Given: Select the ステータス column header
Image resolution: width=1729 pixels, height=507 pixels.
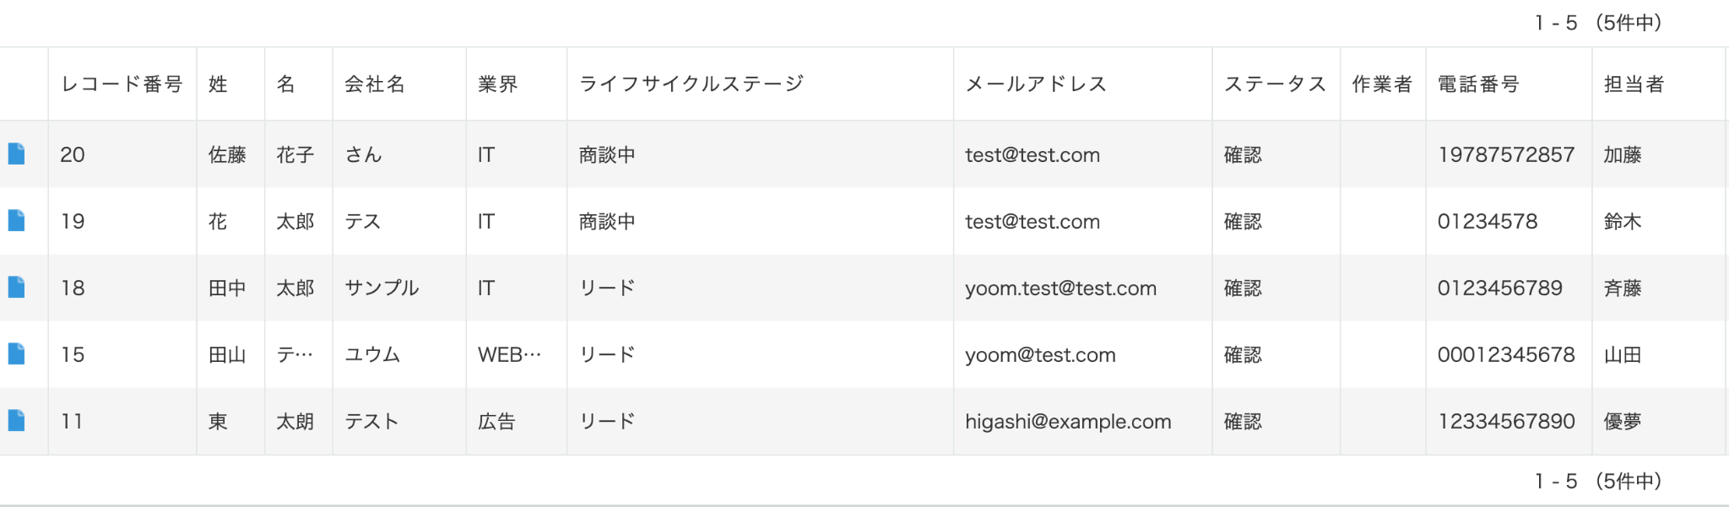Looking at the screenshot, I should click(x=1275, y=84).
